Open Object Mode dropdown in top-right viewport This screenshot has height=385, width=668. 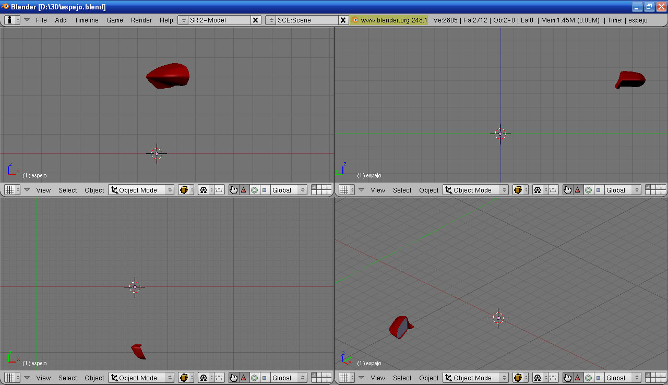(476, 190)
